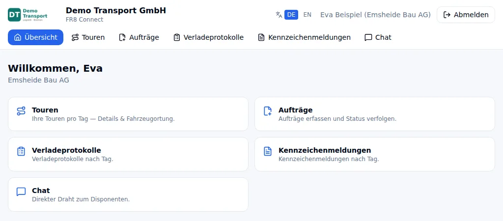Screen dimensions: 503x221
Task: Click the speech bubble icon on Chat card
Action: tap(21, 192)
